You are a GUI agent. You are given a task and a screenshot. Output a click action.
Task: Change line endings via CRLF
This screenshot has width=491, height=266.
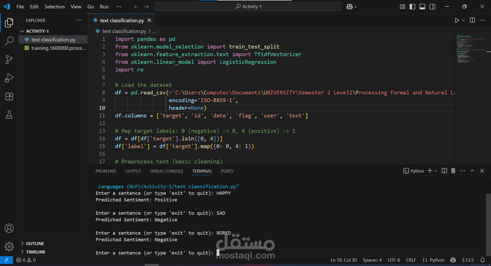coord(411,260)
